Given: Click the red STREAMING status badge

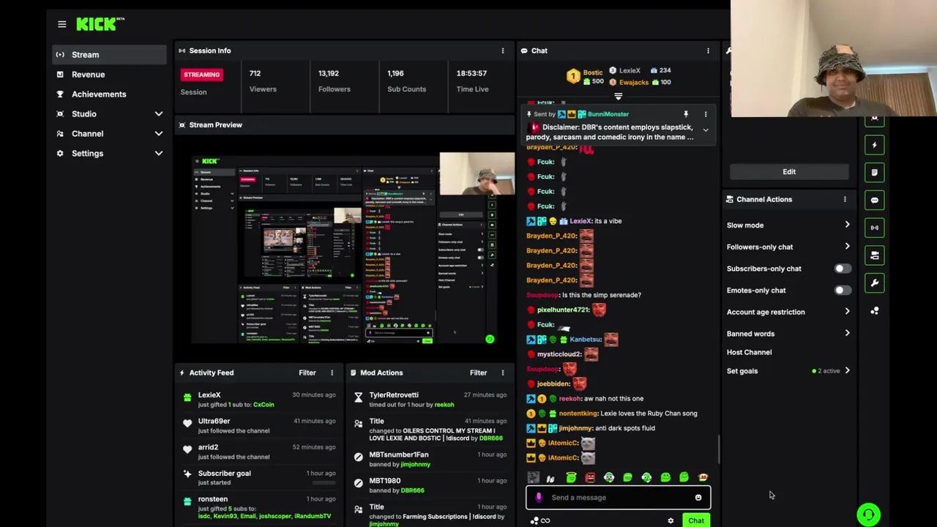Looking at the screenshot, I should pyautogui.click(x=201, y=74).
